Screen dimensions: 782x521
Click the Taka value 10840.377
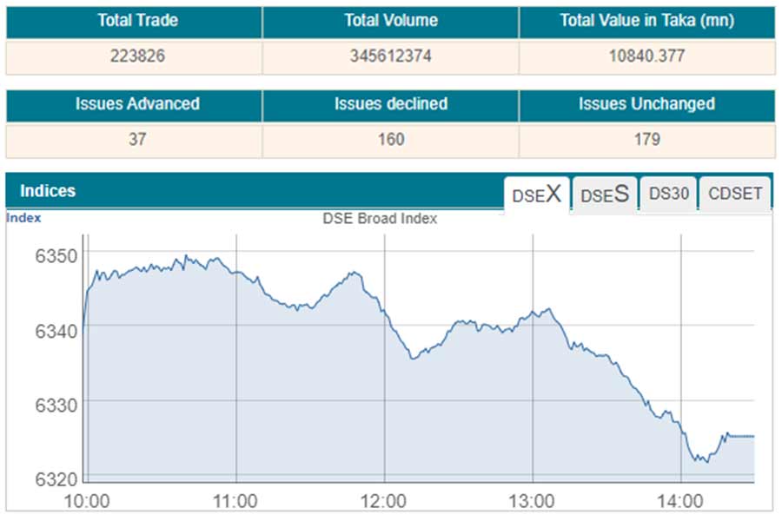tap(646, 56)
